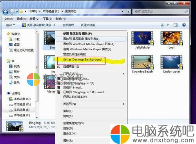Click the change view icon

pos(163,25)
